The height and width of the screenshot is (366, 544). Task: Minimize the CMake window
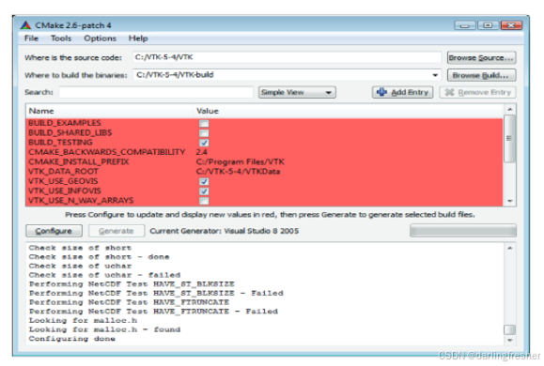coord(465,25)
